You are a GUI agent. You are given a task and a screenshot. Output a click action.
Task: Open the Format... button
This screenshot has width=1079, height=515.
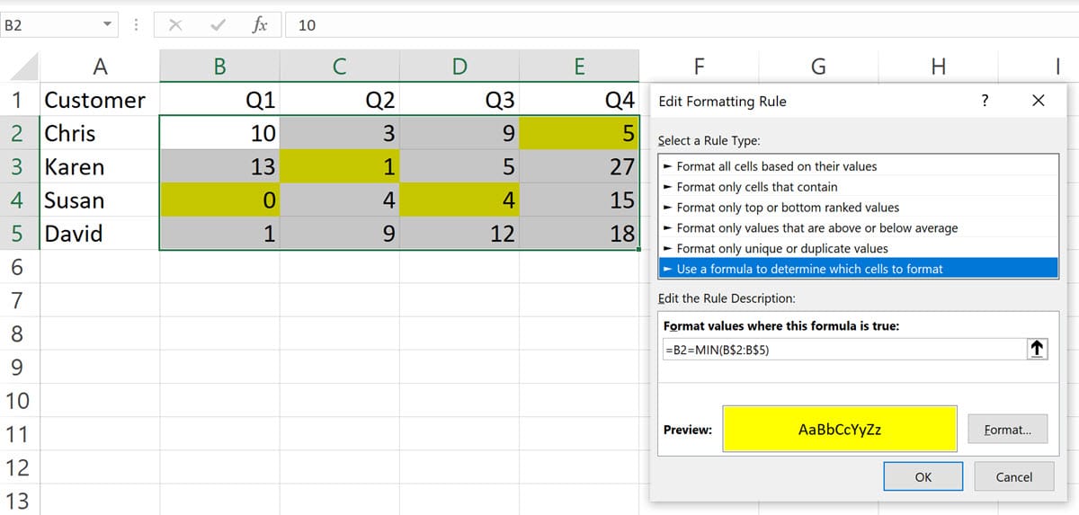[1008, 430]
